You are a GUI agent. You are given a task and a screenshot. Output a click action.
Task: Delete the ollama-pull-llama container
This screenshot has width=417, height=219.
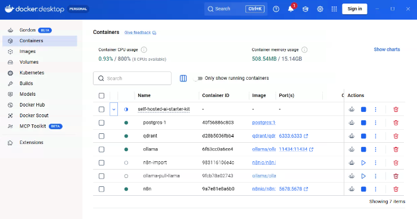[x=396, y=176]
